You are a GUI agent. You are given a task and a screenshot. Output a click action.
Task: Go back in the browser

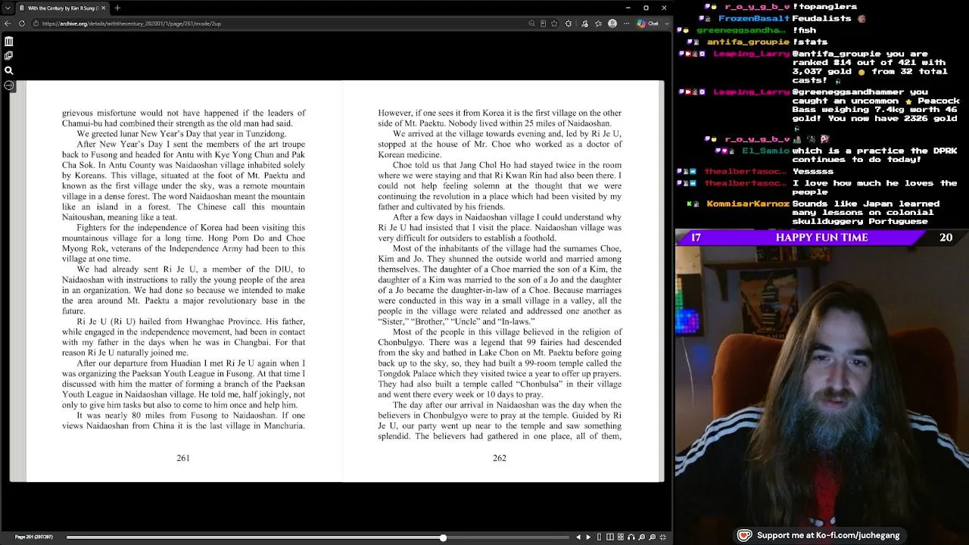8,23
